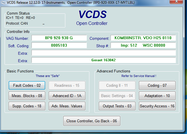Screen dimensions: 187x134
Task: Click the disabled Basic Settings - 04 button
Action: [117, 96]
